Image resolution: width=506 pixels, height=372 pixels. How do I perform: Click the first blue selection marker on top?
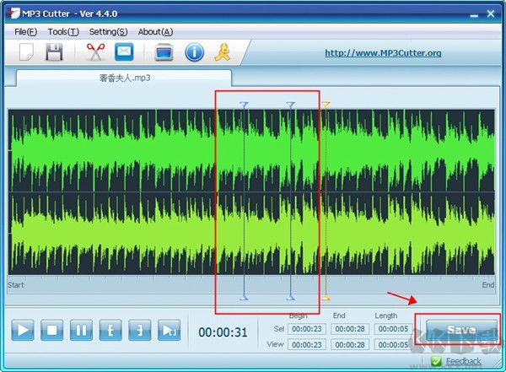(x=244, y=105)
